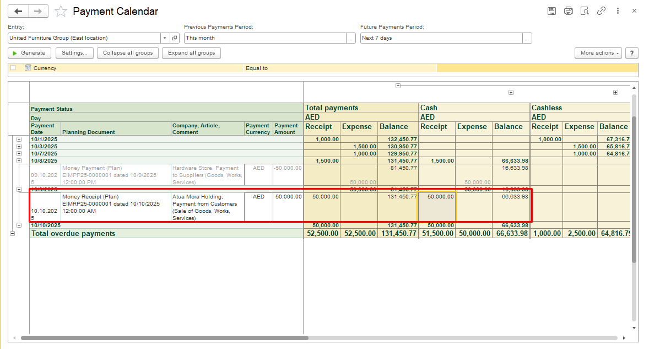Click the open Entity record icon
The image size is (649, 349).
click(x=175, y=38)
